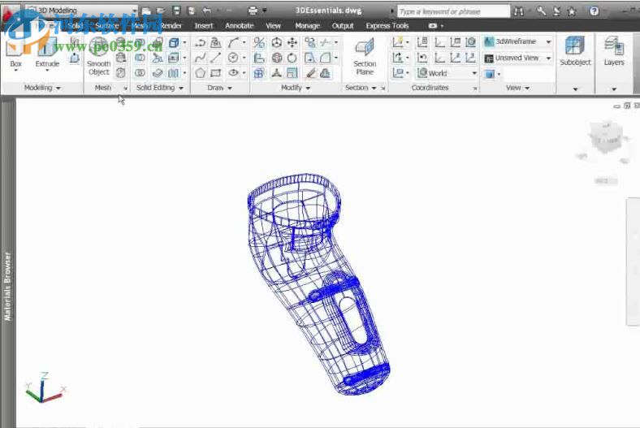The height and width of the screenshot is (428, 640).
Task: Click the binoculars search icon
Action: [519, 11]
